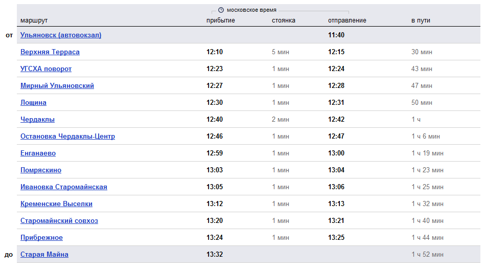Click the Чердаклы stop link
This screenshot has width=485, height=270.
(37, 120)
